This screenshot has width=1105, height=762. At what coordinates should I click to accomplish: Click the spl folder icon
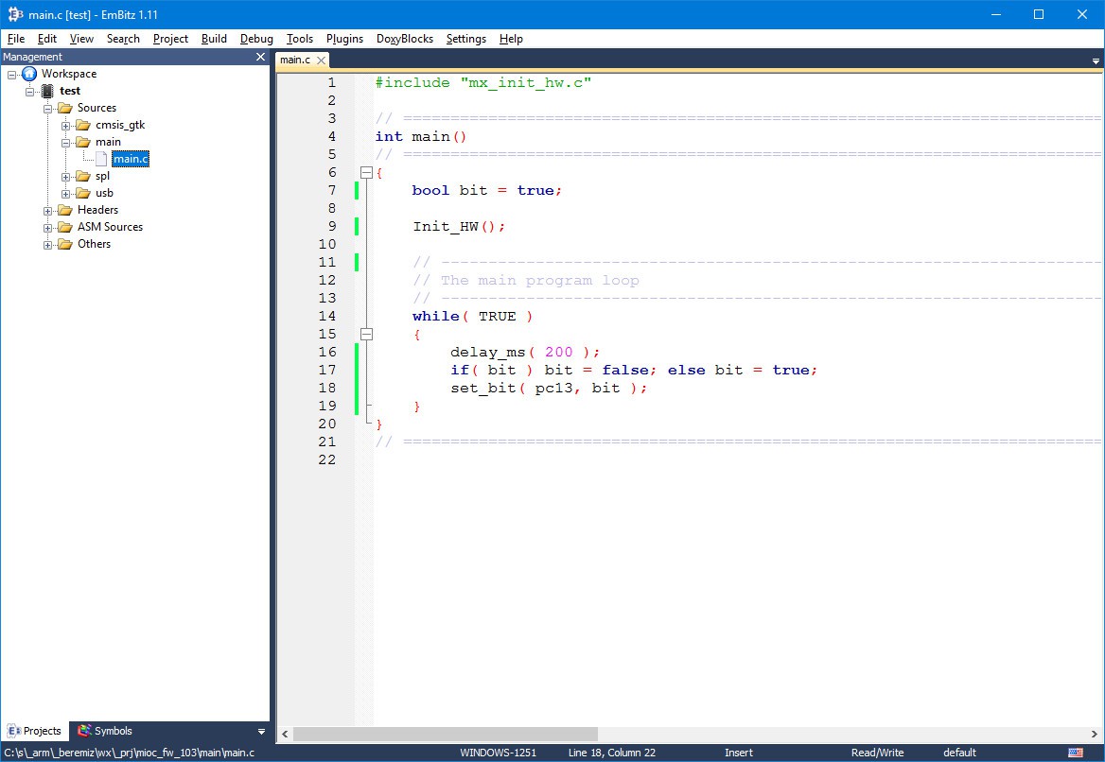click(83, 176)
